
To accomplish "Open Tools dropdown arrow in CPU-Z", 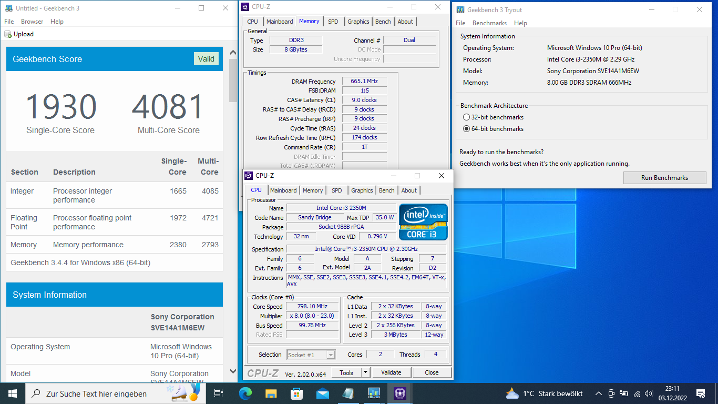I will point(366,372).
